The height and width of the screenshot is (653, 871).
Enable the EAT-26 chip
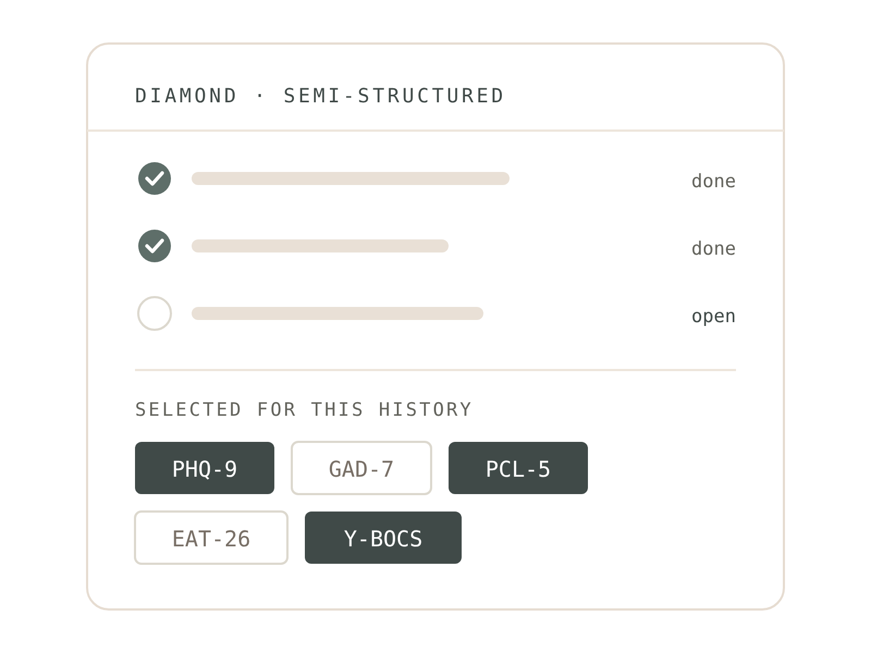(211, 538)
